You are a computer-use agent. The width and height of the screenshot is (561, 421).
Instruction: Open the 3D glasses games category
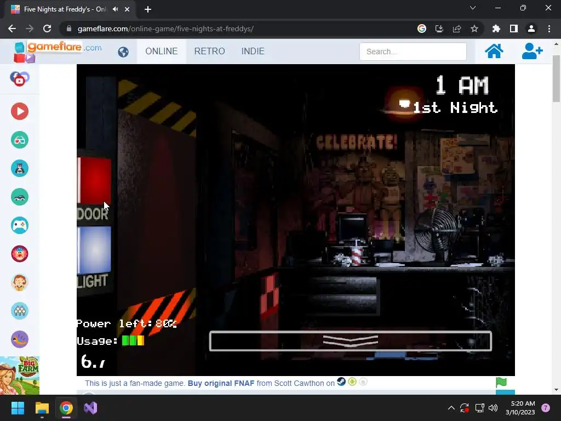[x=20, y=140]
